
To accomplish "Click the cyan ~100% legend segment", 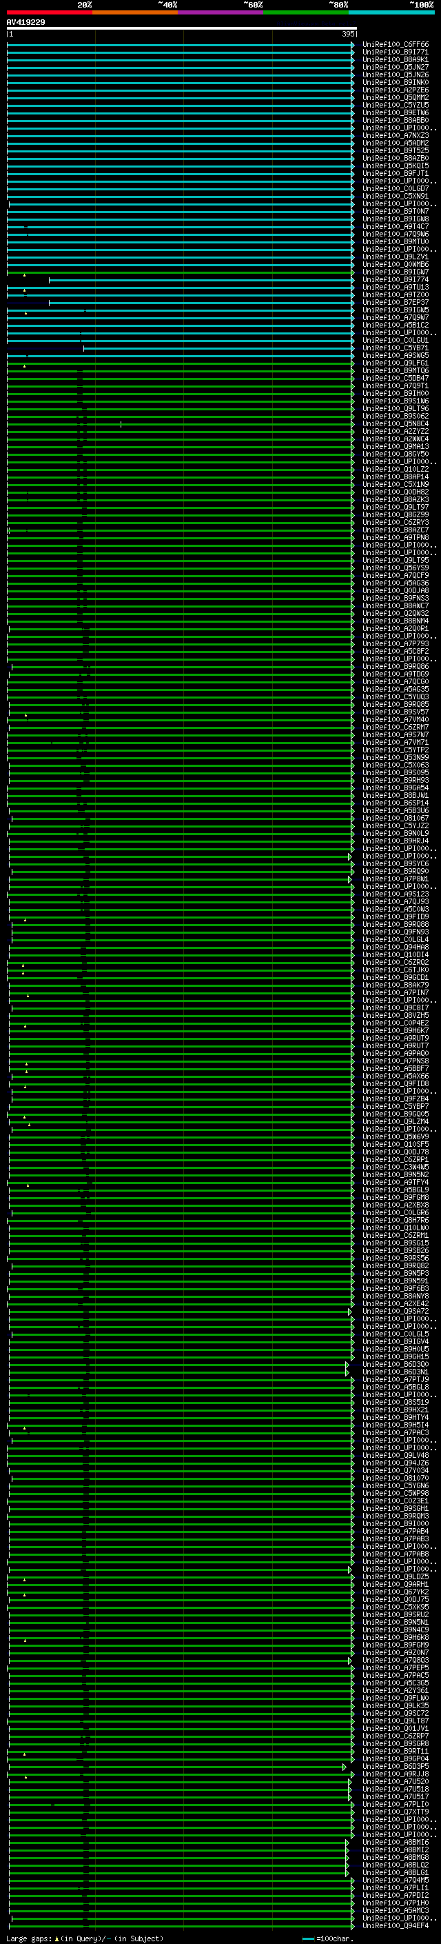I will (x=391, y=13).
